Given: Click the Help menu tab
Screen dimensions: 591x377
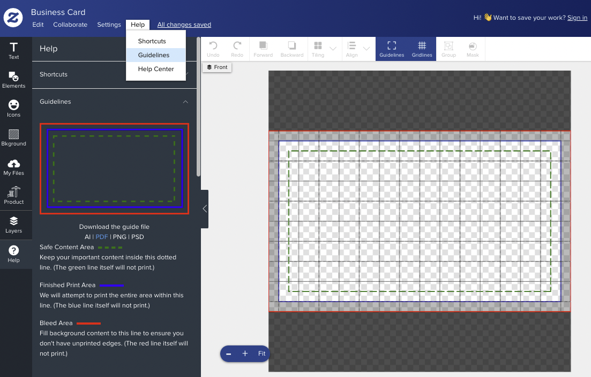Looking at the screenshot, I should [138, 25].
